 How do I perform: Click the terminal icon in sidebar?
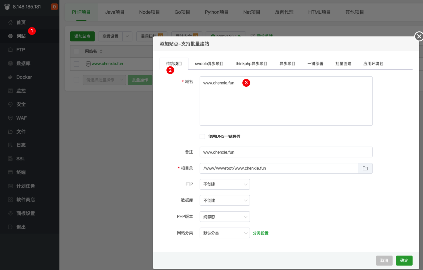(x=10, y=172)
